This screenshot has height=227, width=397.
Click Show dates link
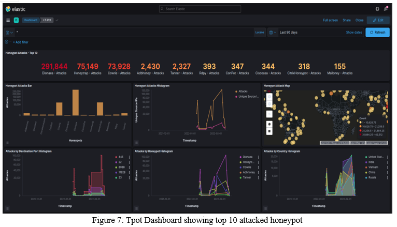point(354,33)
